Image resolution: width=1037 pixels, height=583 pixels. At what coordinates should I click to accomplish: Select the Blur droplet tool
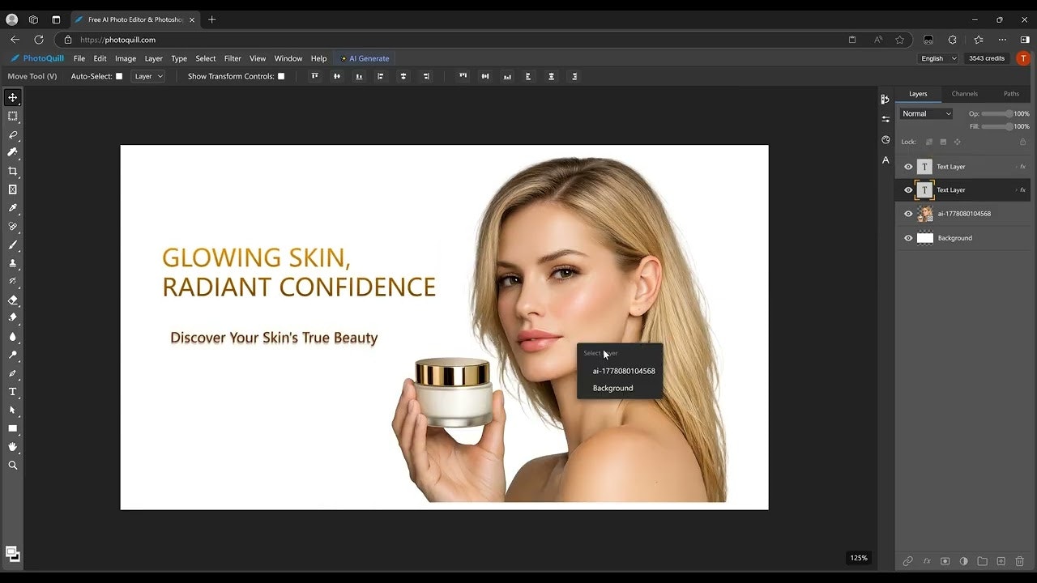[x=12, y=336]
